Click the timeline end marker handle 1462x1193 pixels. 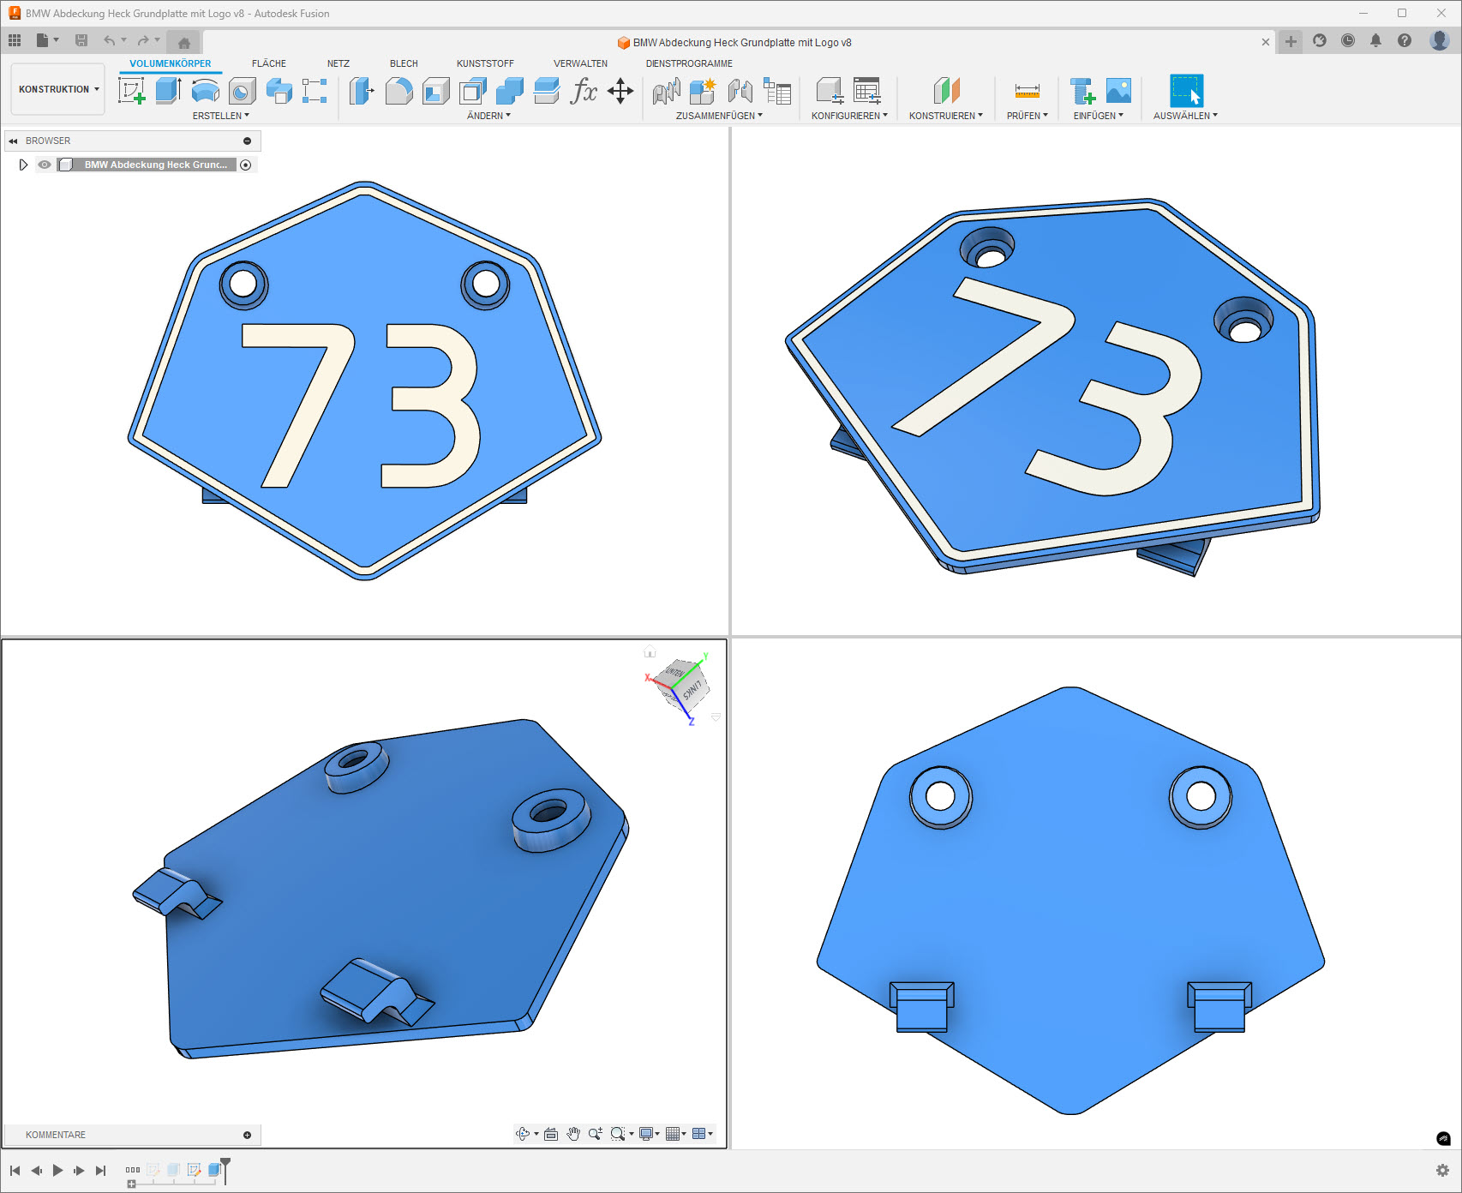pyautogui.click(x=225, y=1164)
